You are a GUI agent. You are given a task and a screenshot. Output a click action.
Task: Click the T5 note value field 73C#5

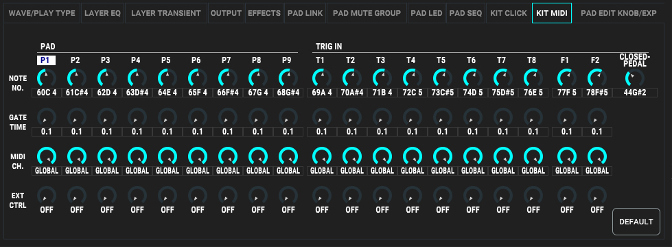click(443, 93)
